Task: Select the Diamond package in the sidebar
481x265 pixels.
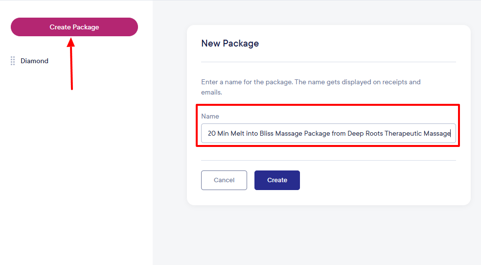Action: 34,61
